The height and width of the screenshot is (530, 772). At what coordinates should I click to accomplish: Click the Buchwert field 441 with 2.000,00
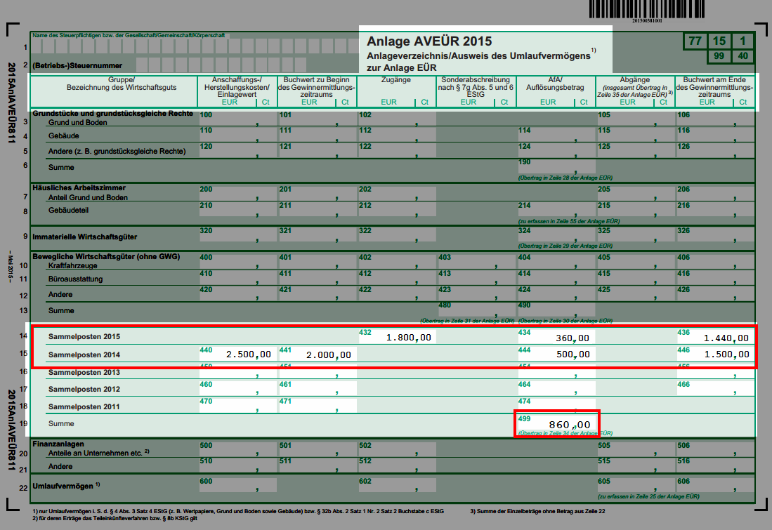[x=317, y=355]
